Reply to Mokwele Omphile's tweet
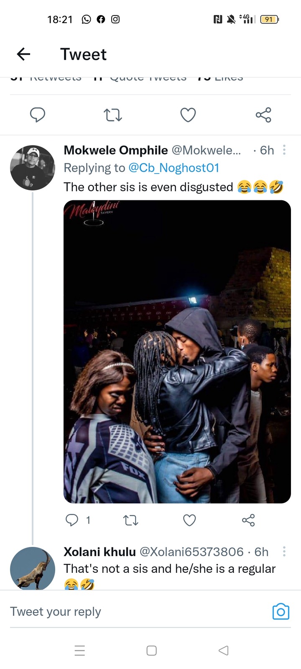The width and height of the screenshot is (301, 669). [72, 520]
